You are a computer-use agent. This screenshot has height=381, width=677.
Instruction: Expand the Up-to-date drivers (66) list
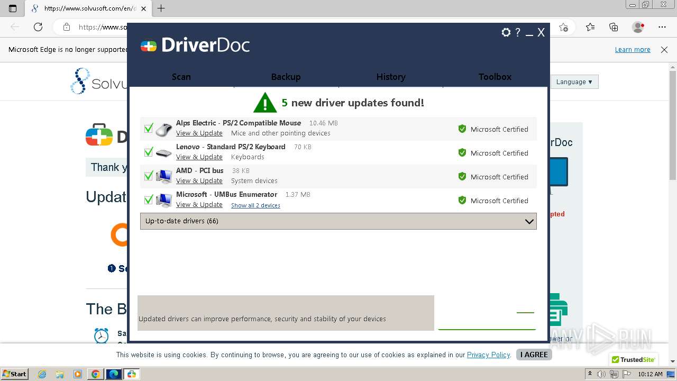pos(338,221)
